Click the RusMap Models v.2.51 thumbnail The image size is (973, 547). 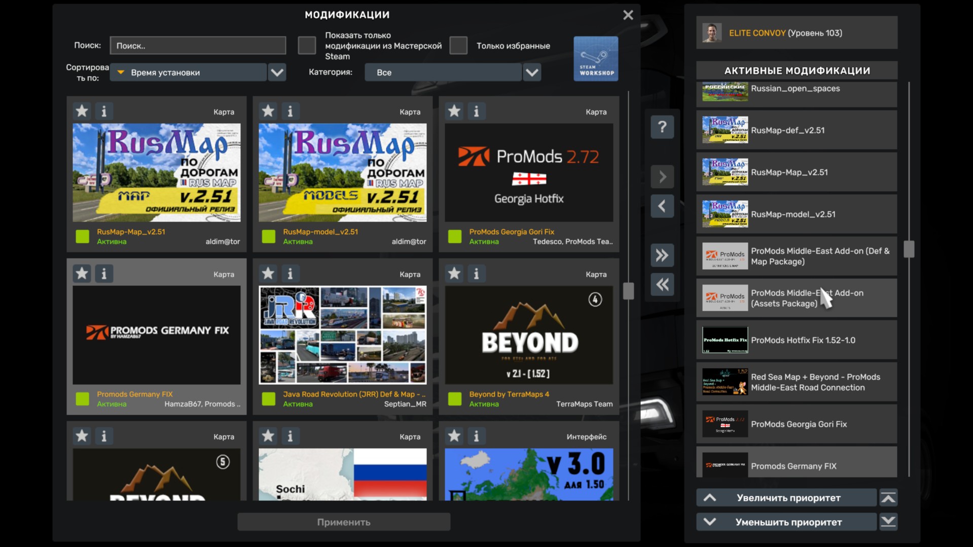[343, 172]
